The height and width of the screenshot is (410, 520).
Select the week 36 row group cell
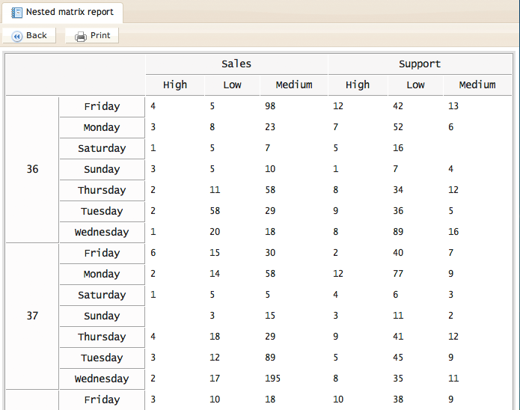pos(32,169)
